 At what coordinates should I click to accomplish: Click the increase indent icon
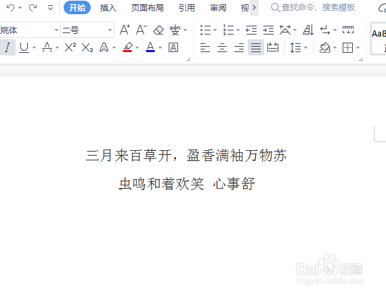coord(268,30)
